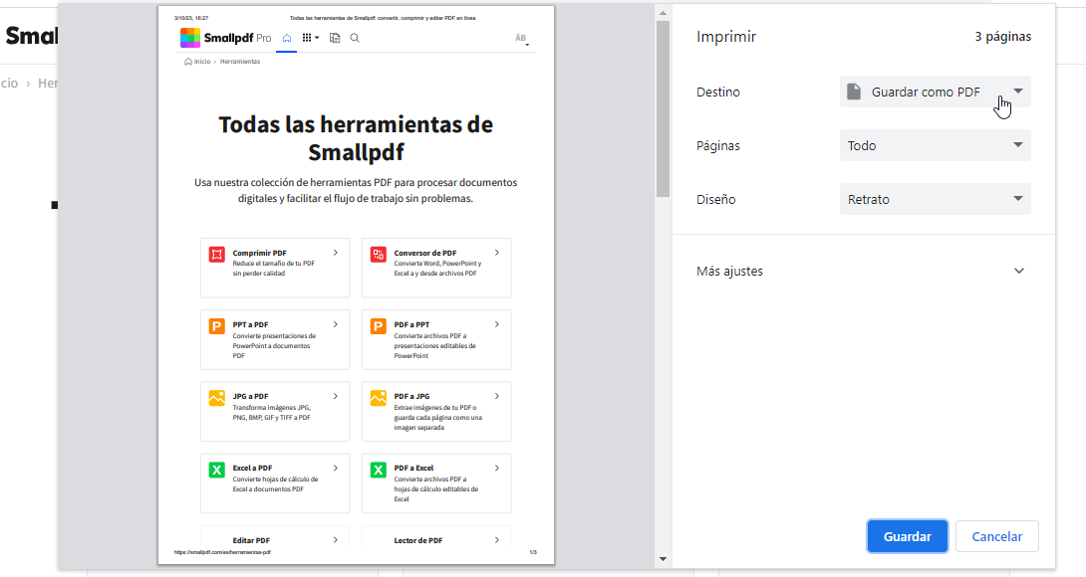Click the Herramientas breadcrumb in preview
This screenshot has height=577, width=1086.
[x=240, y=62]
